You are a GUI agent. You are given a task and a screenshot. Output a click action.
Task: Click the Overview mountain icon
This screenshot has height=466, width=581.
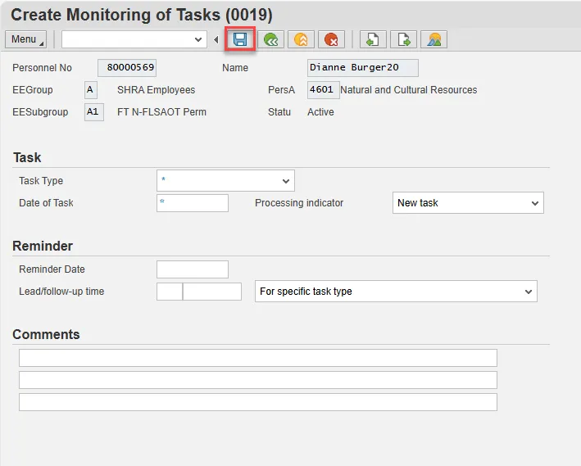click(433, 39)
